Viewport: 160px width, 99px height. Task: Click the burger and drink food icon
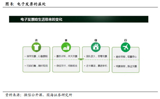tap(66, 47)
